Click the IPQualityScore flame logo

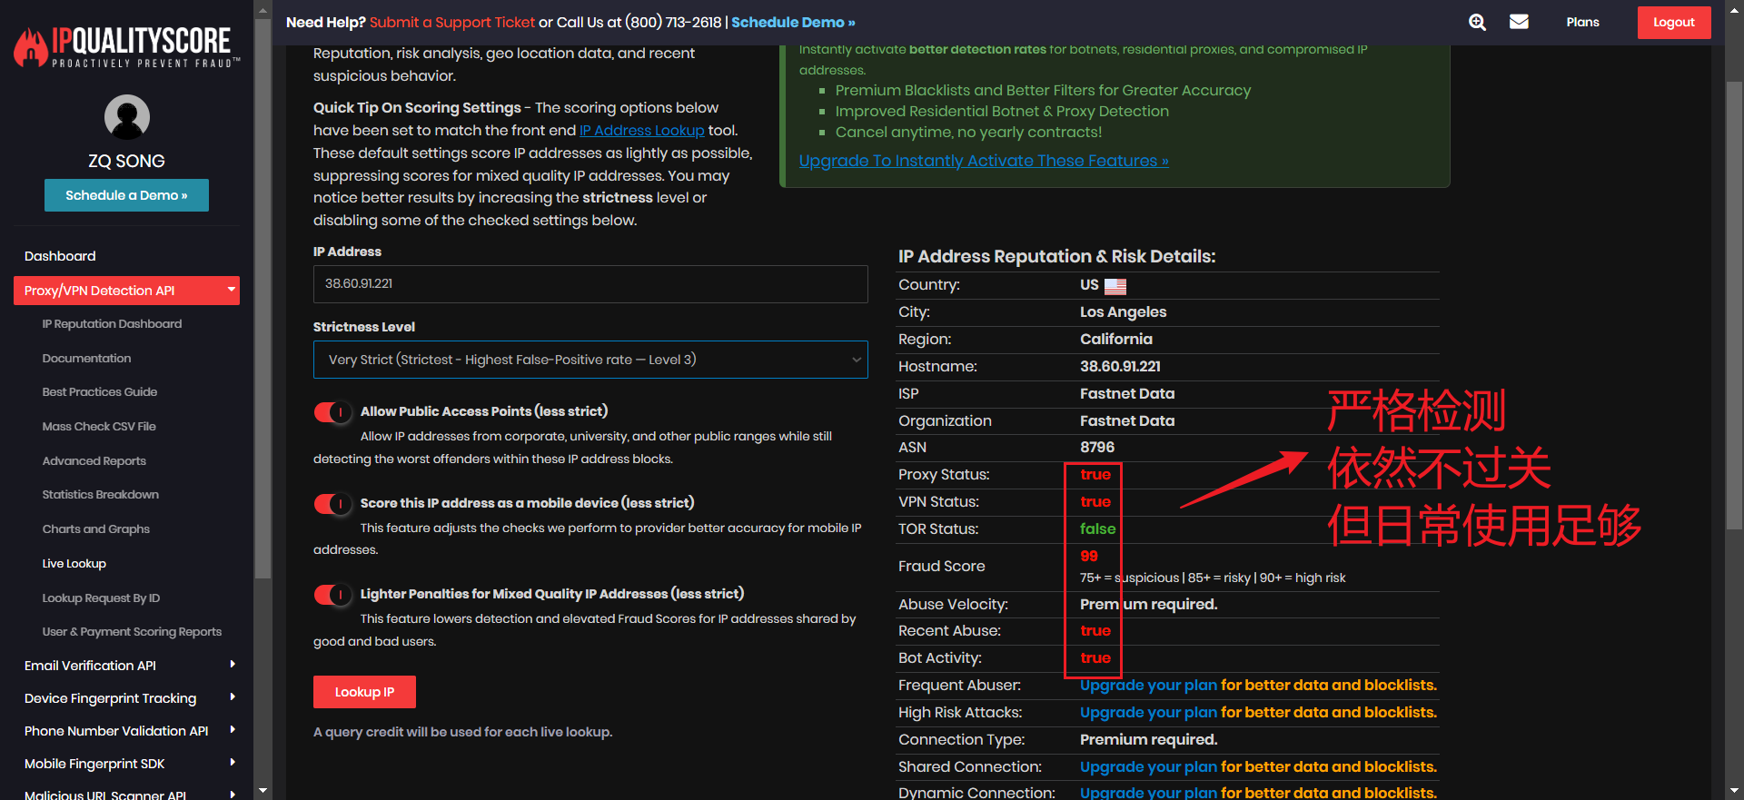point(126,47)
